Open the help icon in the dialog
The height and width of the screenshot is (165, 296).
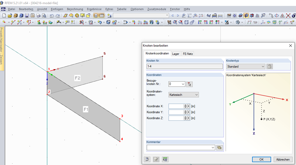click(147, 159)
